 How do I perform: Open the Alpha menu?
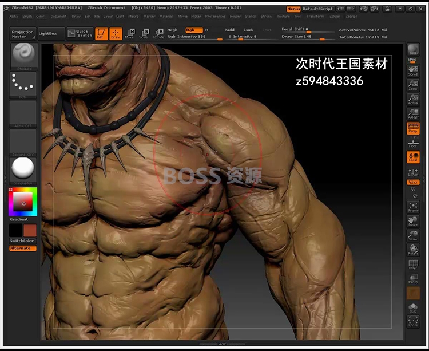click(13, 17)
